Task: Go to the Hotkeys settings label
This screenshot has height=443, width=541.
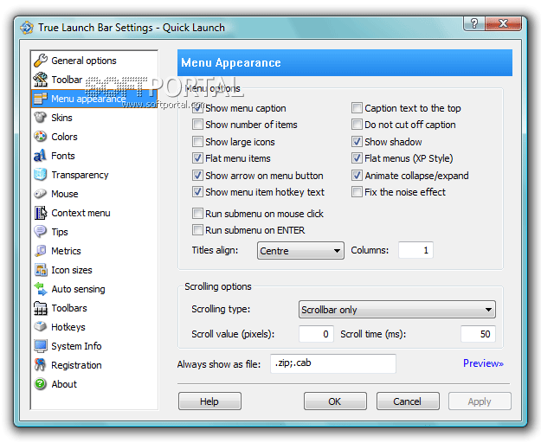Action: tap(68, 327)
